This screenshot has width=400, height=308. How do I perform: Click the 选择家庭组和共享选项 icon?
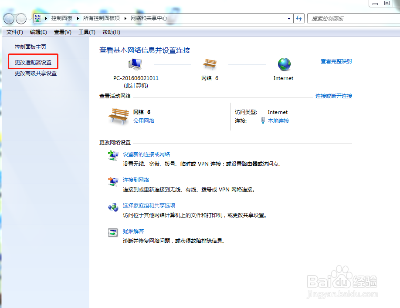coord(113,208)
